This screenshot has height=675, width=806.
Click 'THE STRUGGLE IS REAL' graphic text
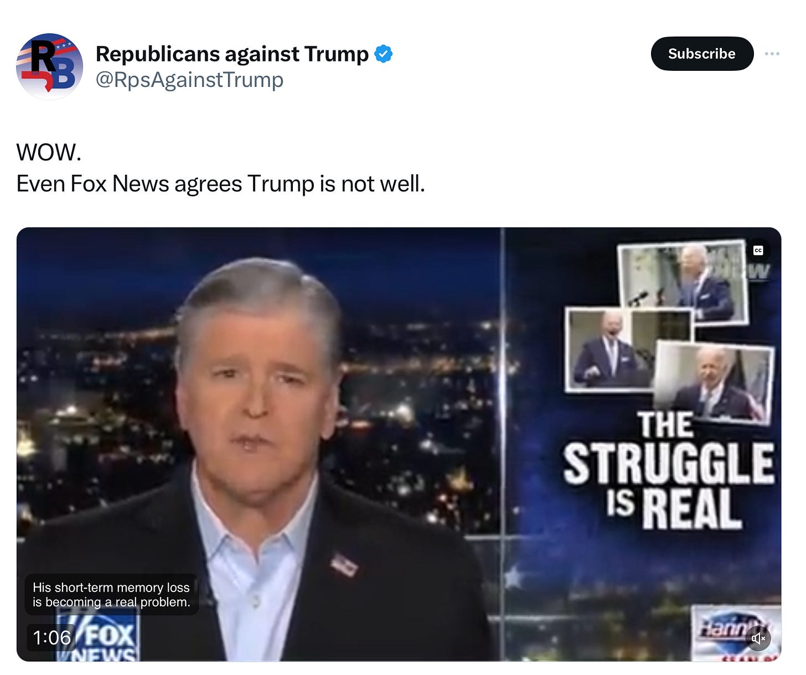coord(668,470)
